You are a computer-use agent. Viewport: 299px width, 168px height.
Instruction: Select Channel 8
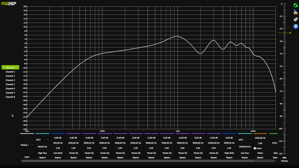pos(10,97)
